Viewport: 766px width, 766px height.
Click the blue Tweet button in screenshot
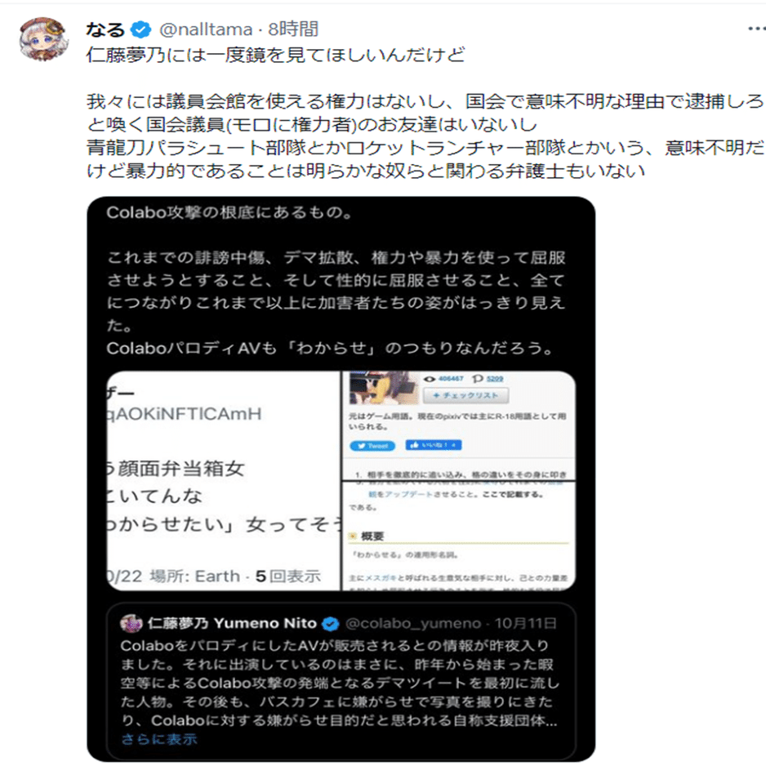pyautogui.click(x=372, y=446)
